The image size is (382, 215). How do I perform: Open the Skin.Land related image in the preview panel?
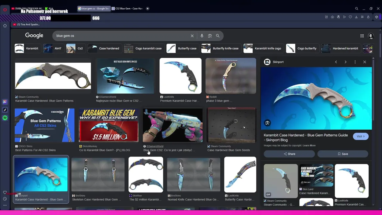[316, 175]
